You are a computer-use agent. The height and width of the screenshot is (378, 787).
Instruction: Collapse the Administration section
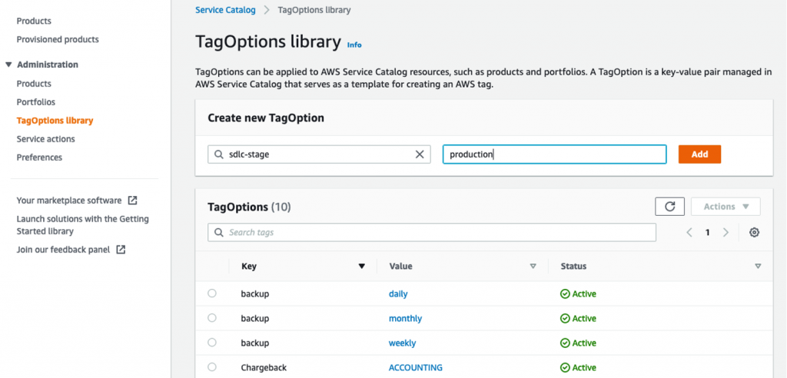pyautogui.click(x=8, y=65)
